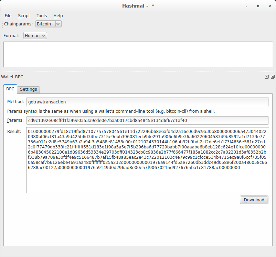
Task: Open the Tools menu
Action: tap(41, 15)
